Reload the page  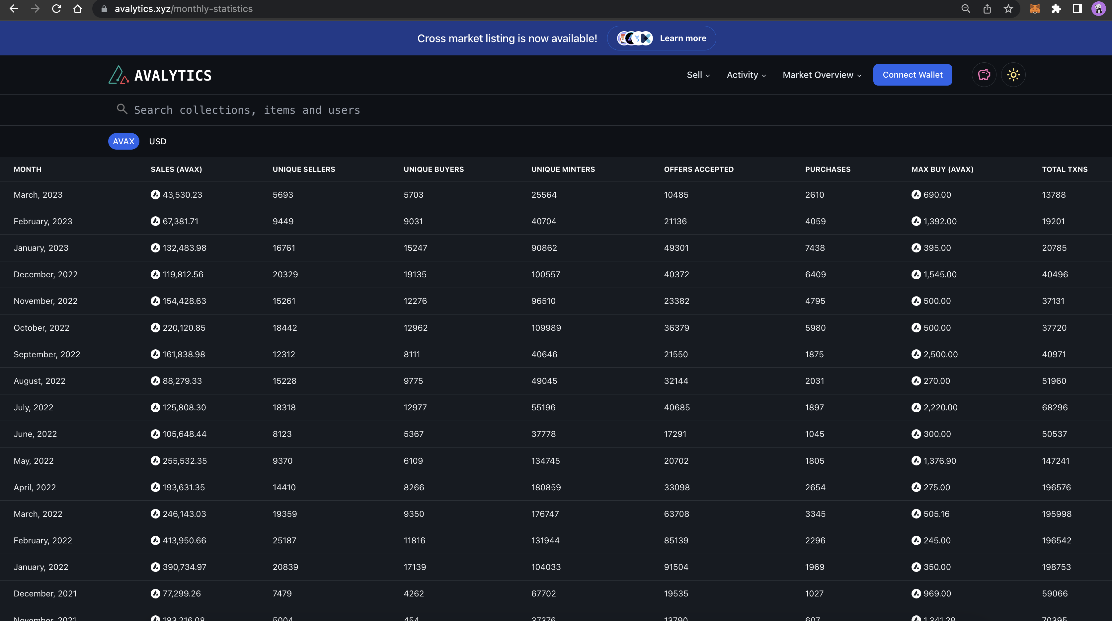tap(56, 9)
